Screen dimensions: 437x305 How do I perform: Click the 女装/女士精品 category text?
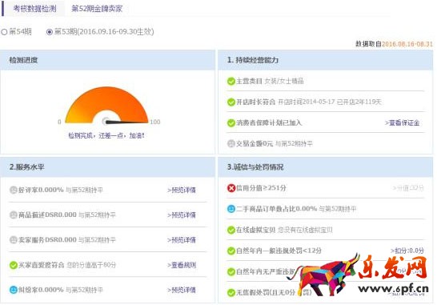[284, 81]
